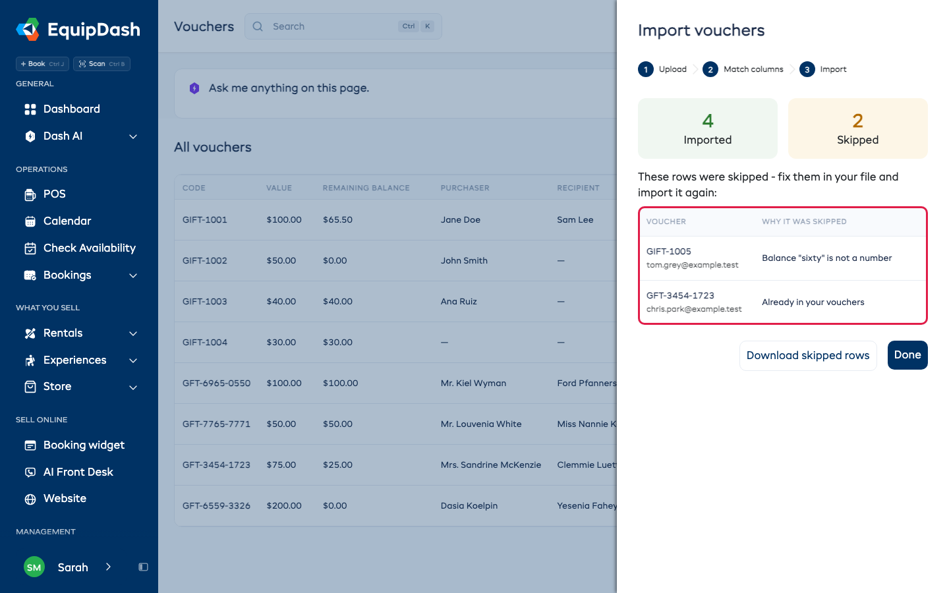
Task: Expand the Dash AI submenu chevron
Action: pos(133,136)
